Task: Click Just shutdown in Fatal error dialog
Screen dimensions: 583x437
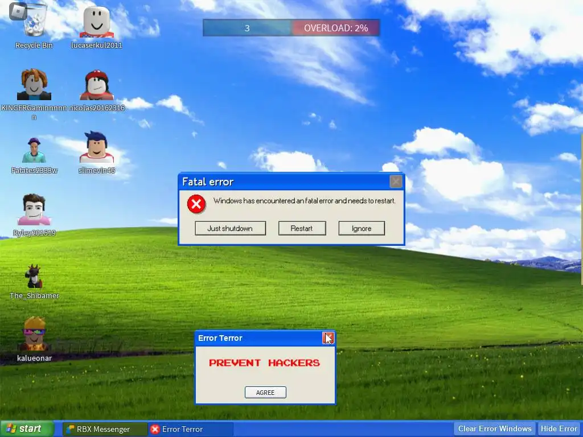Action: [x=230, y=228]
